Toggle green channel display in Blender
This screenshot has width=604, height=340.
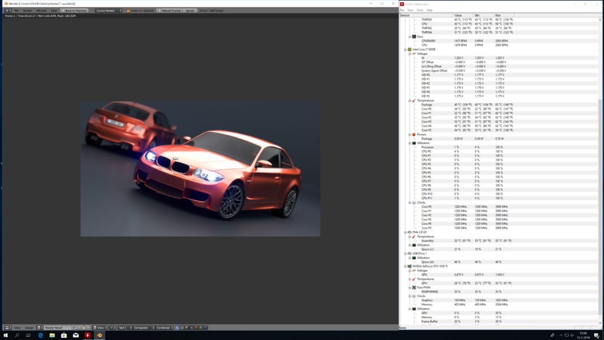point(201,328)
